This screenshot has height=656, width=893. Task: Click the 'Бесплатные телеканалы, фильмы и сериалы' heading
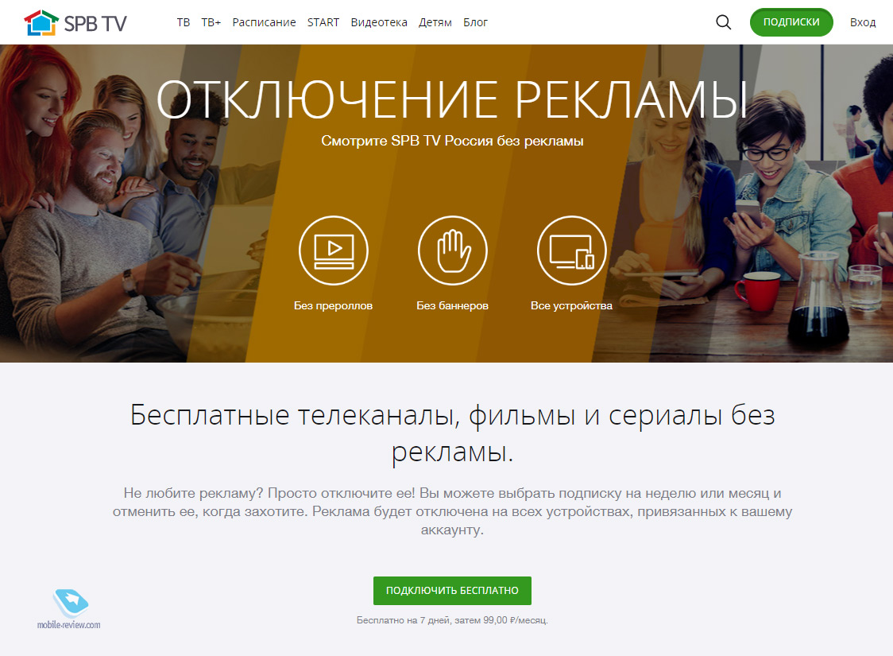click(452, 433)
